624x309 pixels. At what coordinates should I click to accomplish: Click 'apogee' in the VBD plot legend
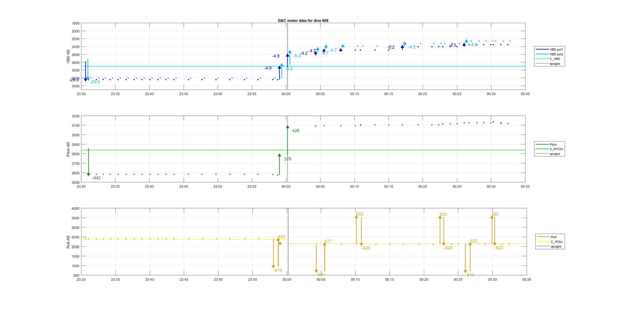pos(555,63)
